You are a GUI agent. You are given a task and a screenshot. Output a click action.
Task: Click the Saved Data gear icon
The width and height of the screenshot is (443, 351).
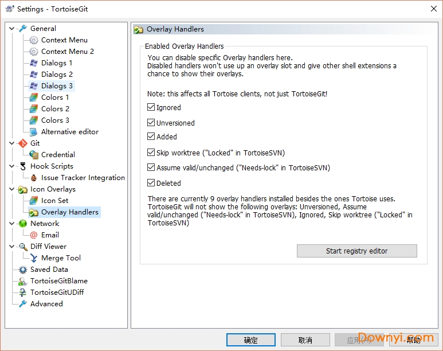pyautogui.click(x=23, y=270)
